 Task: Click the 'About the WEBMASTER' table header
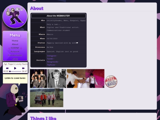click(x=58, y=16)
